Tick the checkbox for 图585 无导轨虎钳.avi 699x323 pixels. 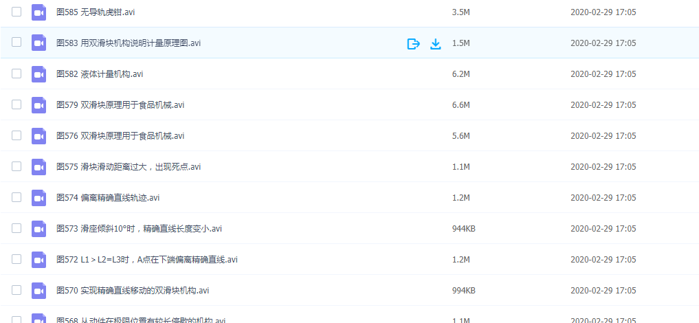click(x=16, y=12)
